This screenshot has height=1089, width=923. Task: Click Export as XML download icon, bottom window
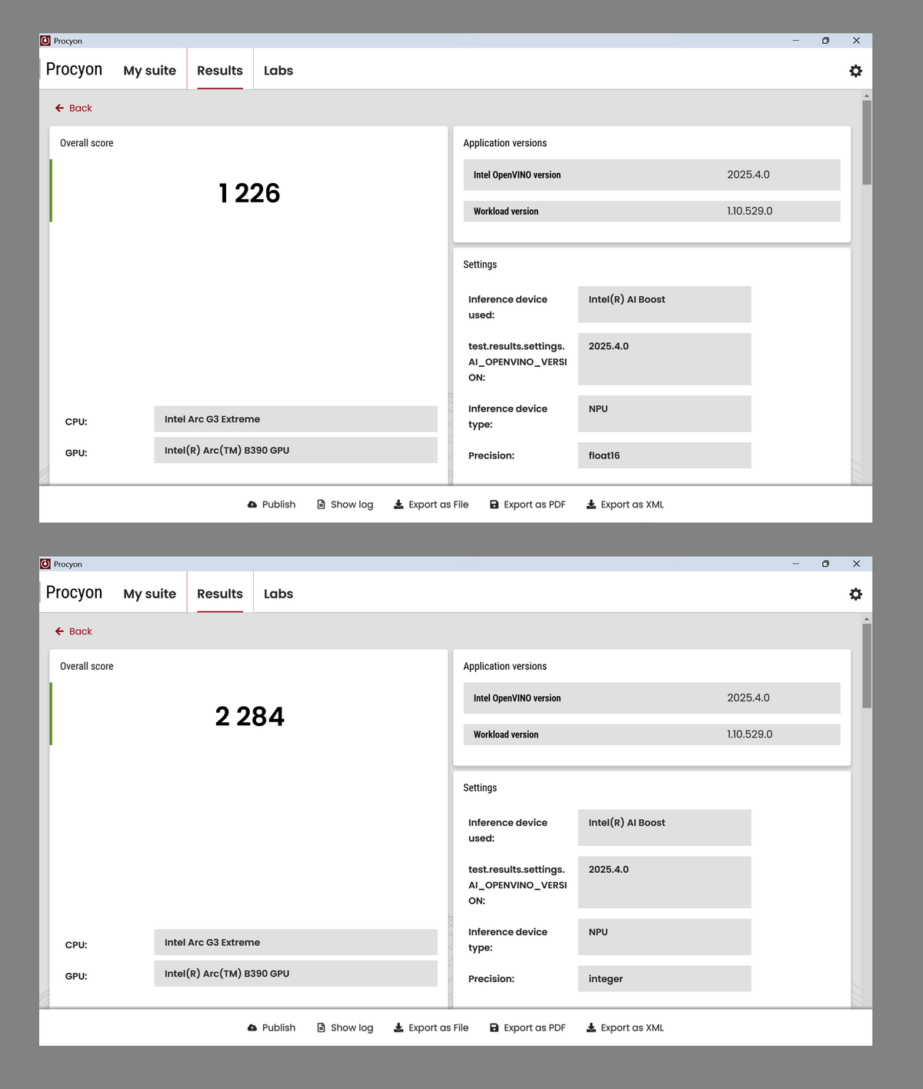[x=591, y=1027]
